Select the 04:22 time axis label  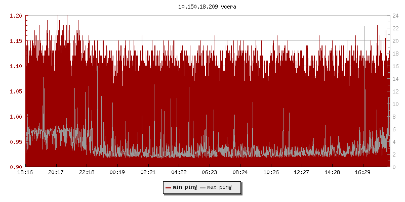(179, 172)
